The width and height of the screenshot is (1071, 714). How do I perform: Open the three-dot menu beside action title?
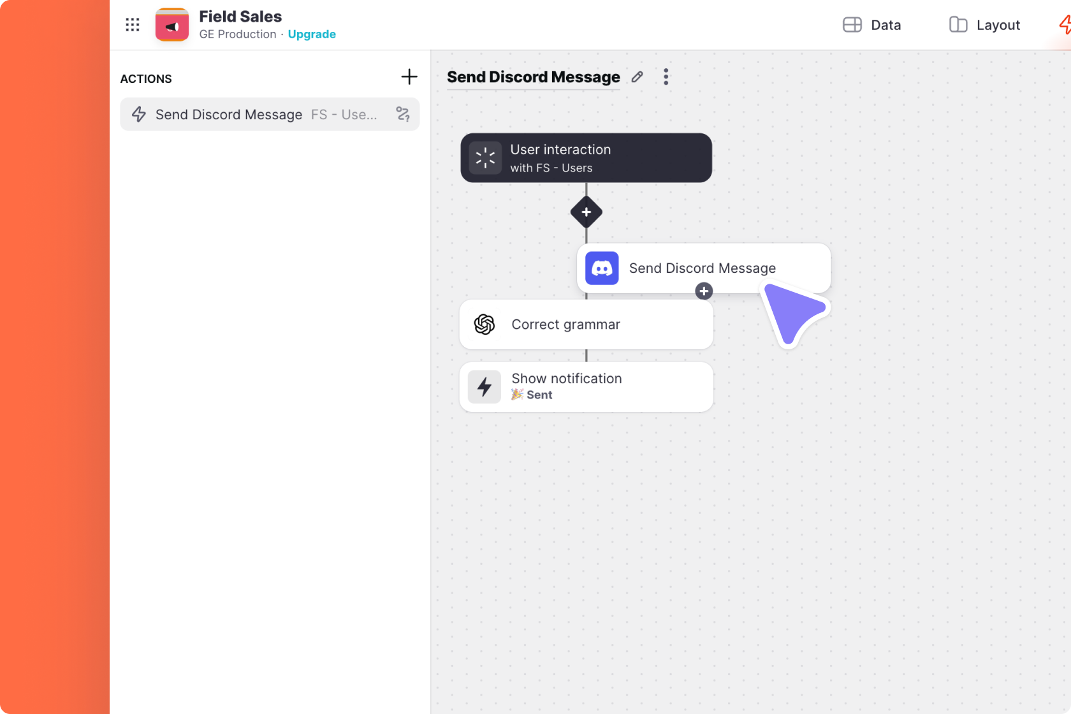(666, 77)
